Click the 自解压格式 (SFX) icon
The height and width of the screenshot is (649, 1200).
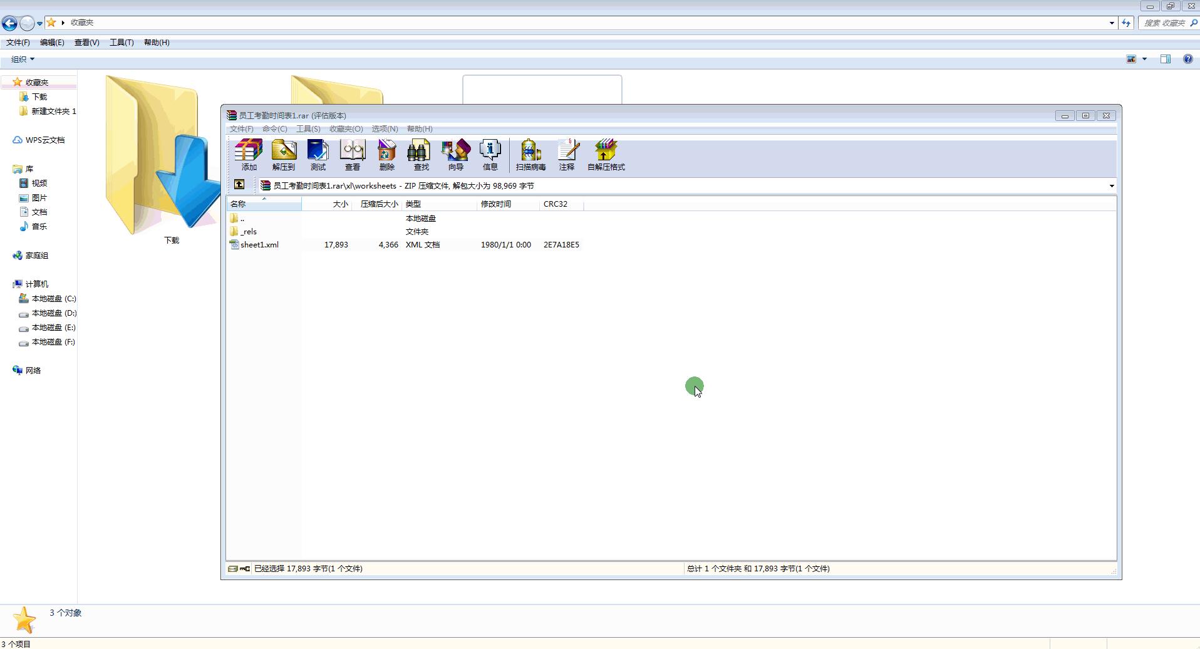coord(606,154)
